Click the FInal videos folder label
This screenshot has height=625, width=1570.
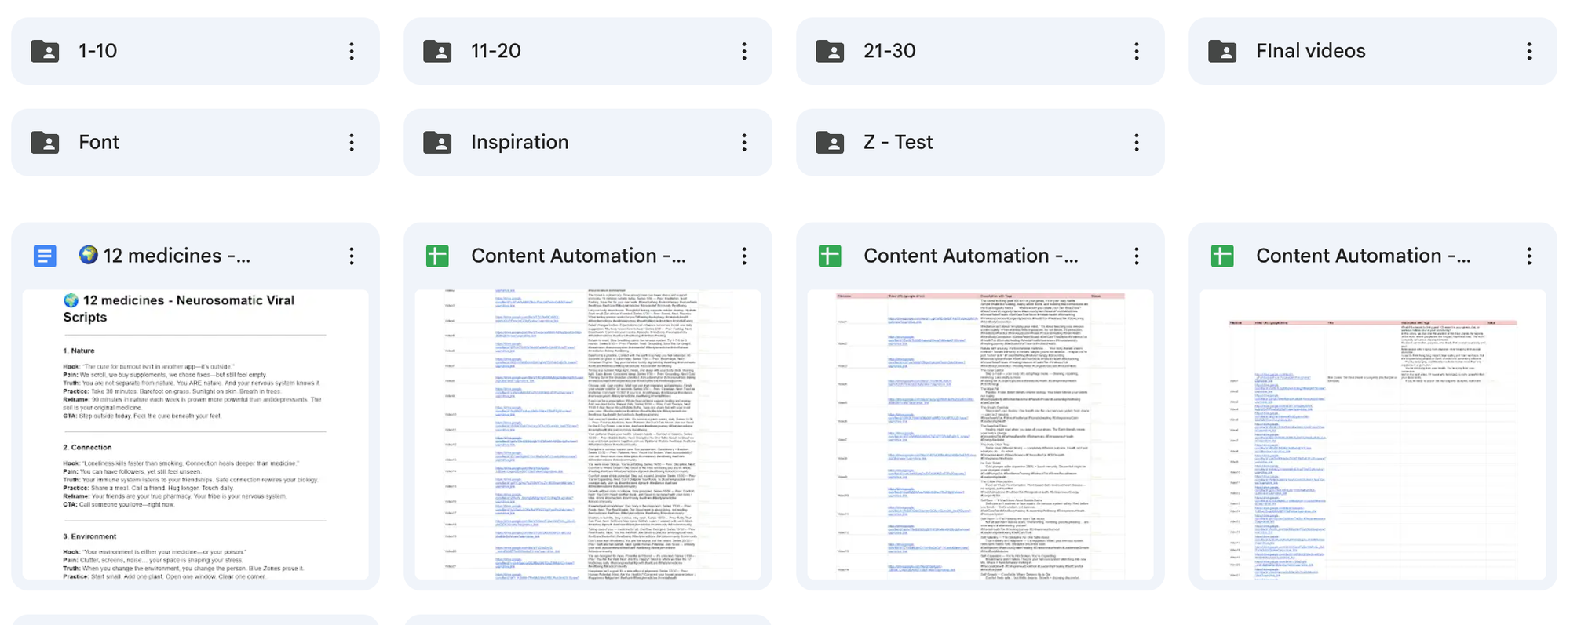tap(1310, 52)
